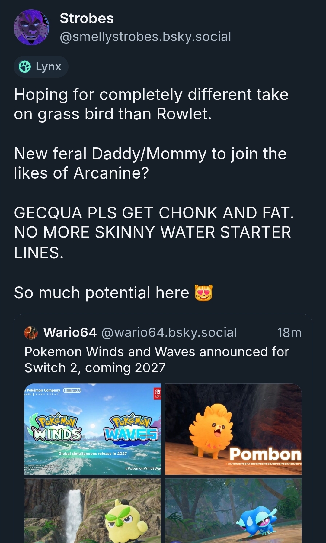Click the heart-eyes cat emoji

203,293
